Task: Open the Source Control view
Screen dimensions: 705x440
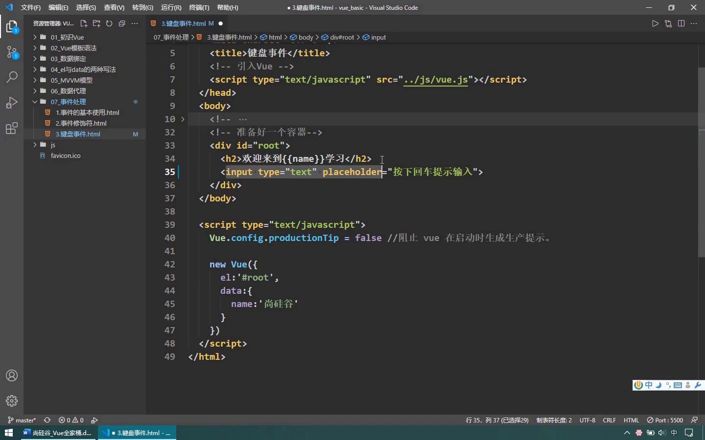Action: pos(12,52)
